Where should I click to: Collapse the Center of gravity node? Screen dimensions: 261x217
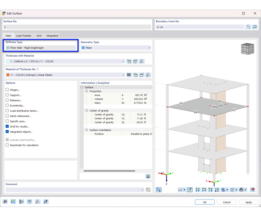[x=87, y=110]
